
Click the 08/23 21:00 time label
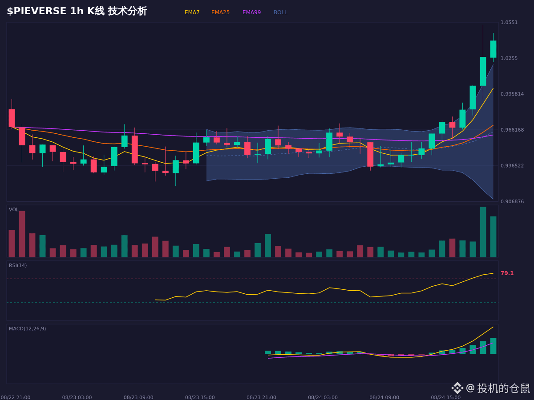[x=261, y=397]
